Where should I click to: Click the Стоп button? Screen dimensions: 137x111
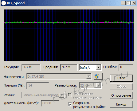[x=121, y=78]
